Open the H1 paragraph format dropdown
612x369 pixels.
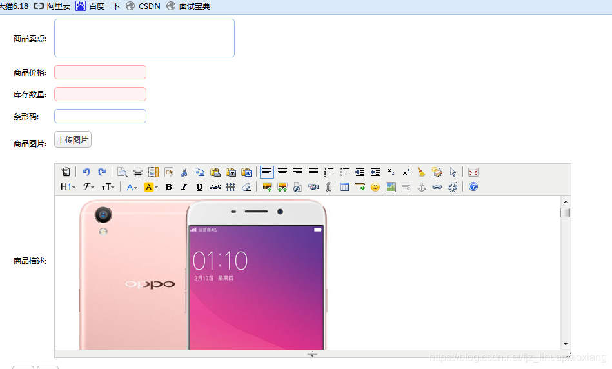click(x=68, y=186)
